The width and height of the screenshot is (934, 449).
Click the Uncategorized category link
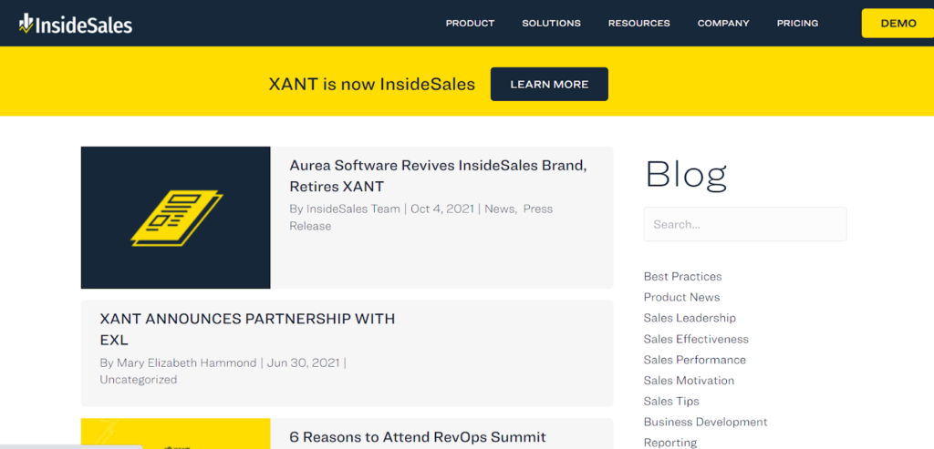138,380
